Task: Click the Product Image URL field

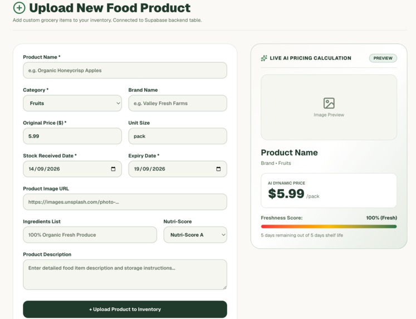Action: pyautogui.click(x=125, y=202)
